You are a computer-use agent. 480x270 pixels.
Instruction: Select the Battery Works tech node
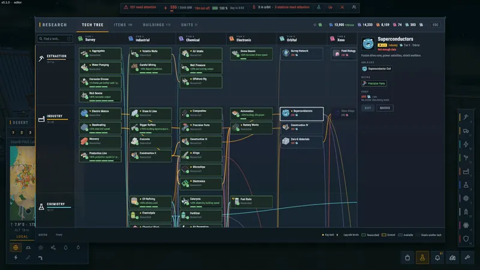click(x=251, y=127)
